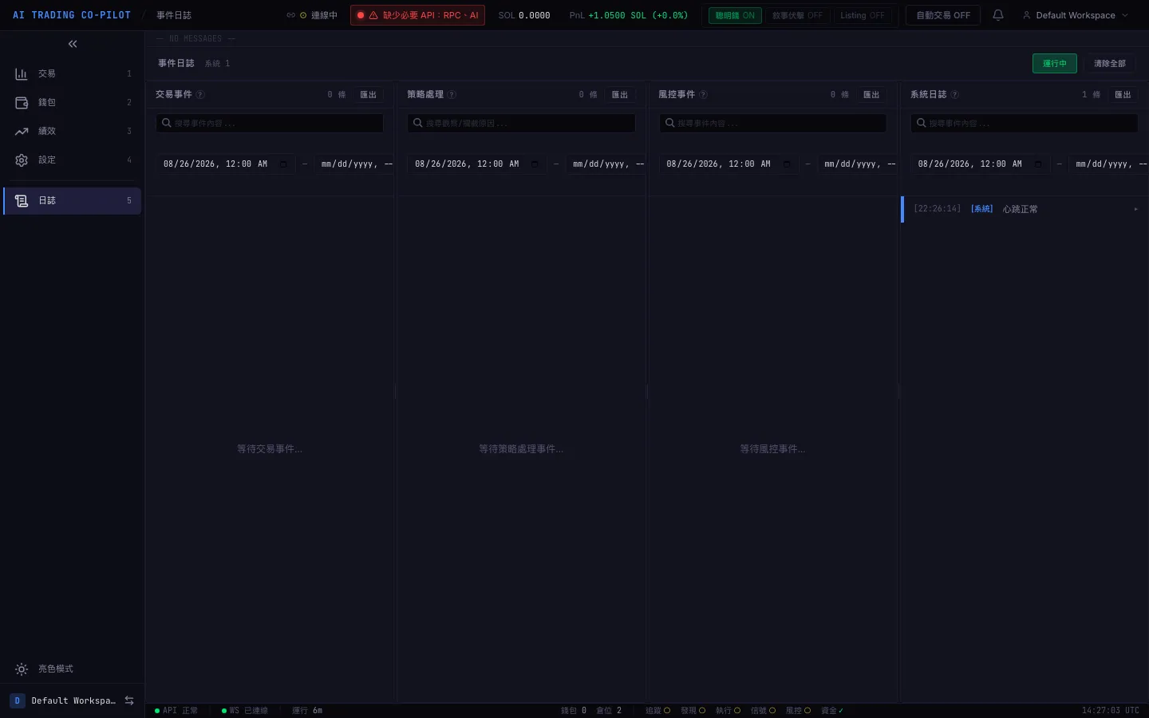Select the 日誌 menu item in the sidebar
This screenshot has width=1149, height=718.
tap(73, 201)
